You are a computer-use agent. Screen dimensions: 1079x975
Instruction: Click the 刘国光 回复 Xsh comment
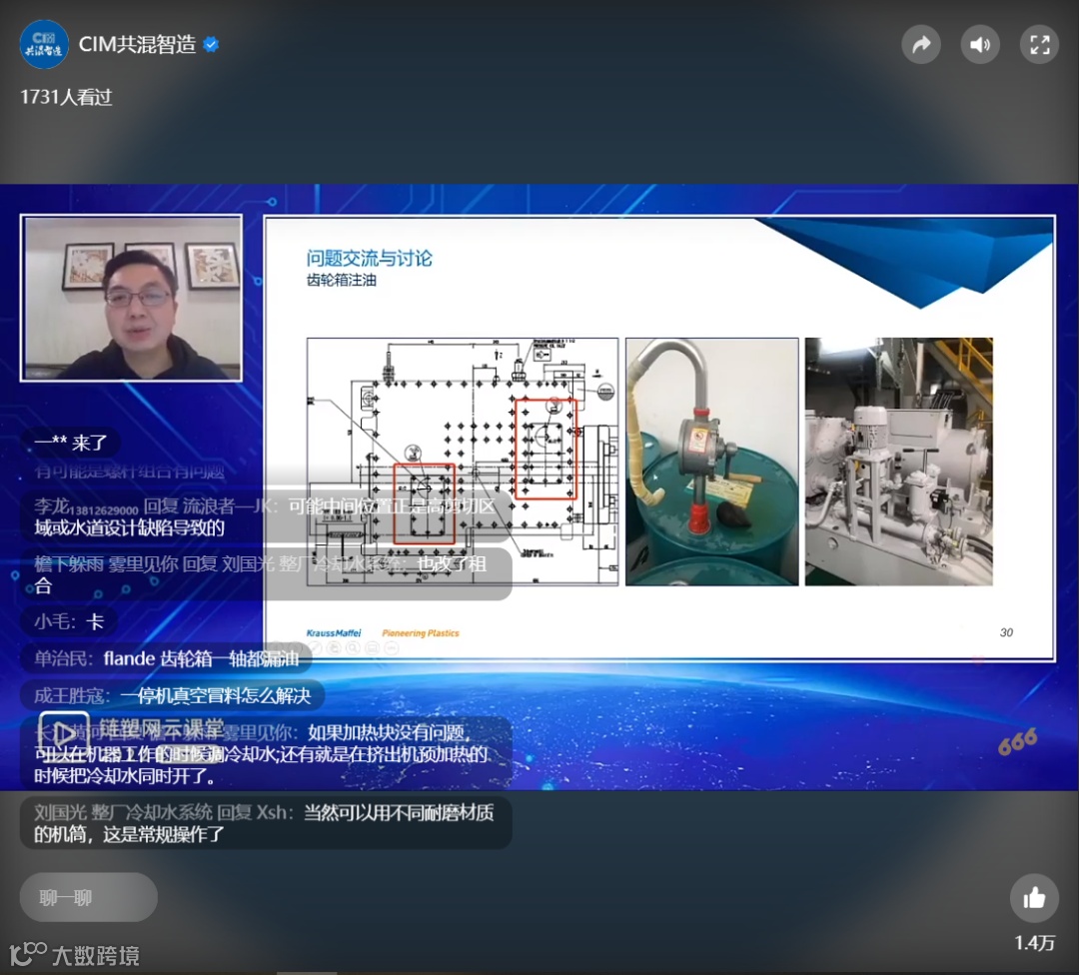tap(266, 823)
